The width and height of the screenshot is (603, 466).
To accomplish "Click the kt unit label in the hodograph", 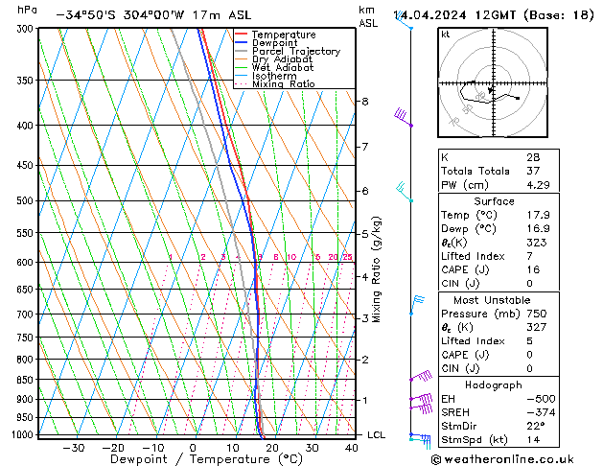I will pos(446,35).
